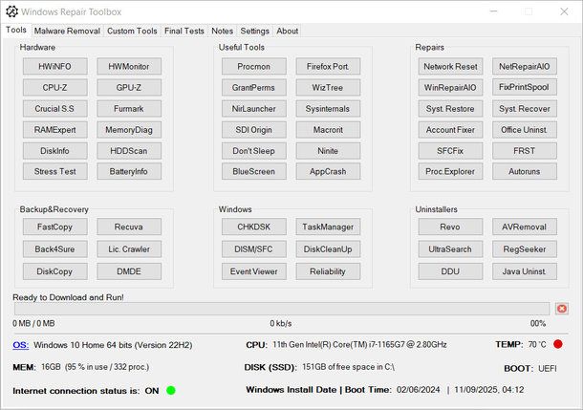Launch NetRepairAIO
The width and height of the screenshot is (583, 410).
point(525,67)
